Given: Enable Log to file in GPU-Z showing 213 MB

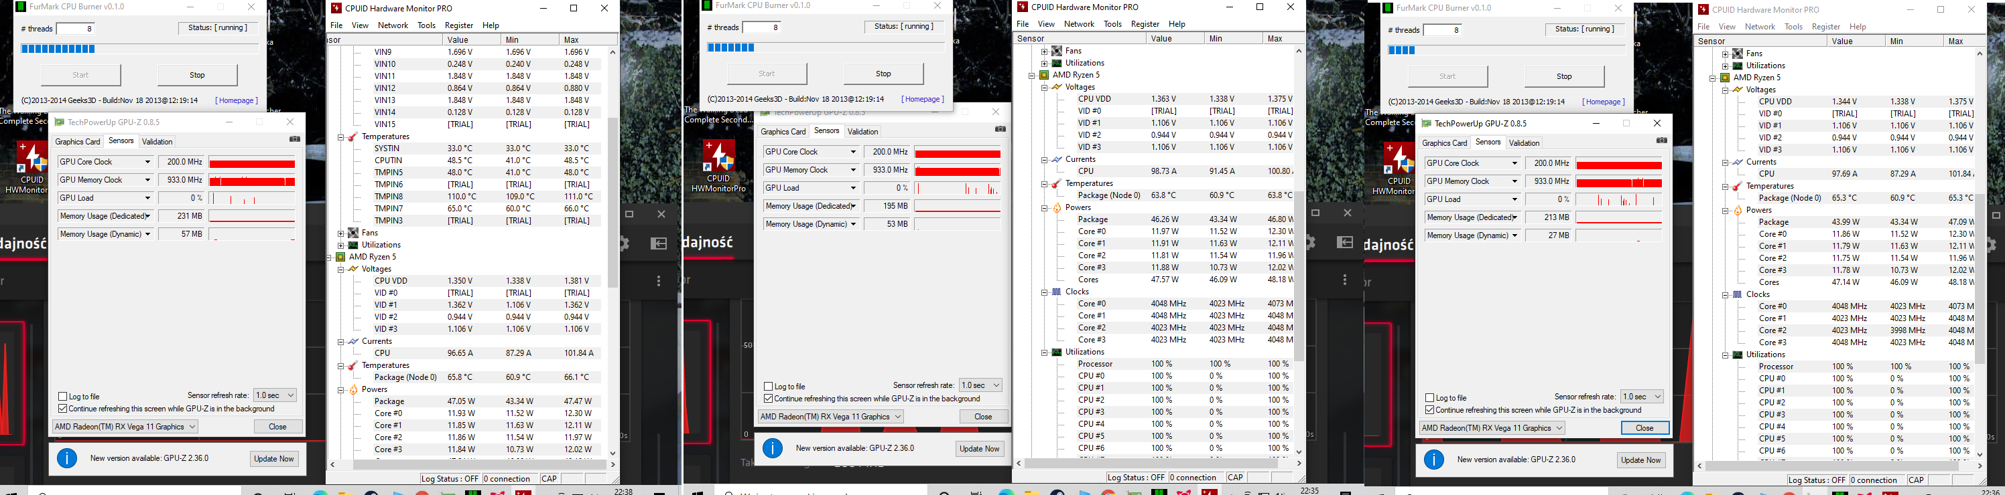Looking at the screenshot, I should [1430, 398].
